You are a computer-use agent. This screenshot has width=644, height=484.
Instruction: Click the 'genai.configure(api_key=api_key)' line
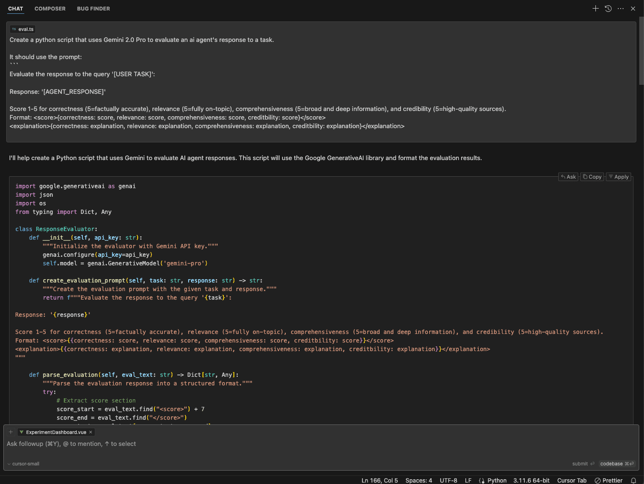tap(98, 255)
